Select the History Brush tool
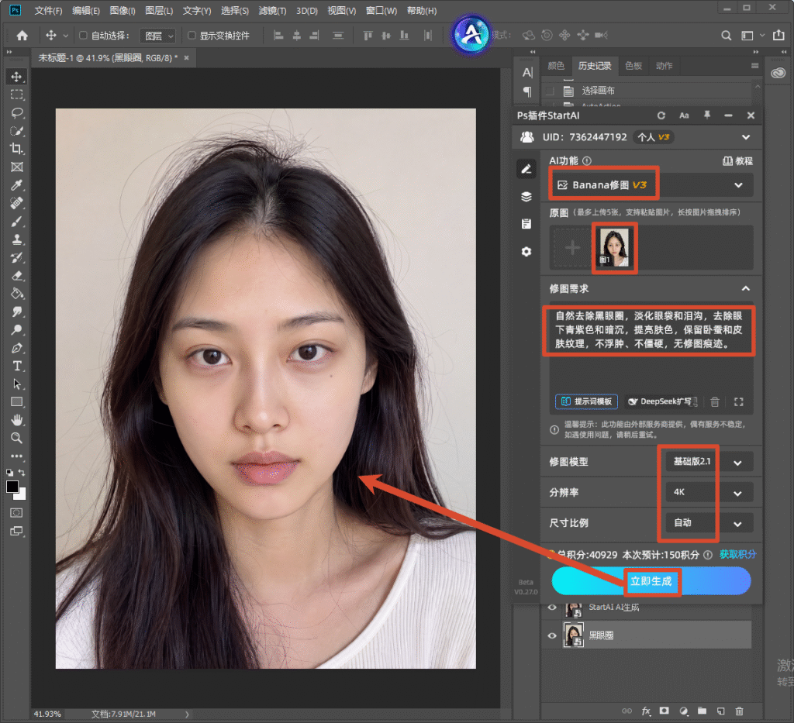Viewport: 794px width, 723px height. [x=17, y=257]
